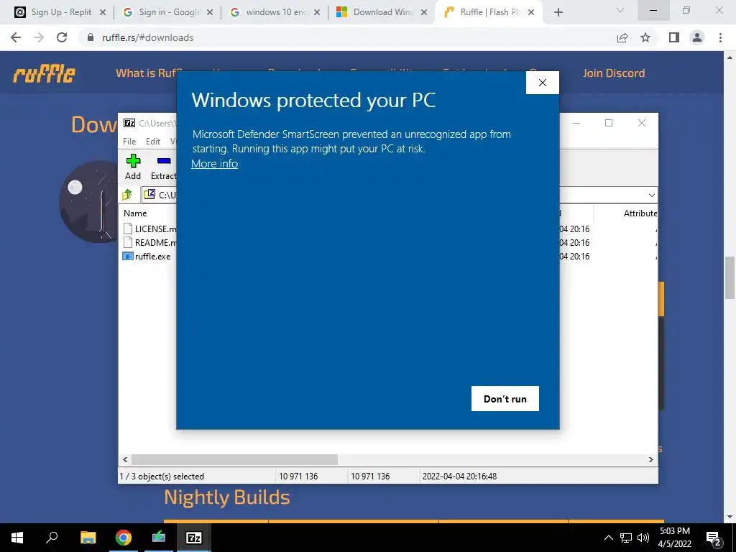Click the address bar URL
The height and width of the screenshot is (552, 736).
(x=148, y=37)
